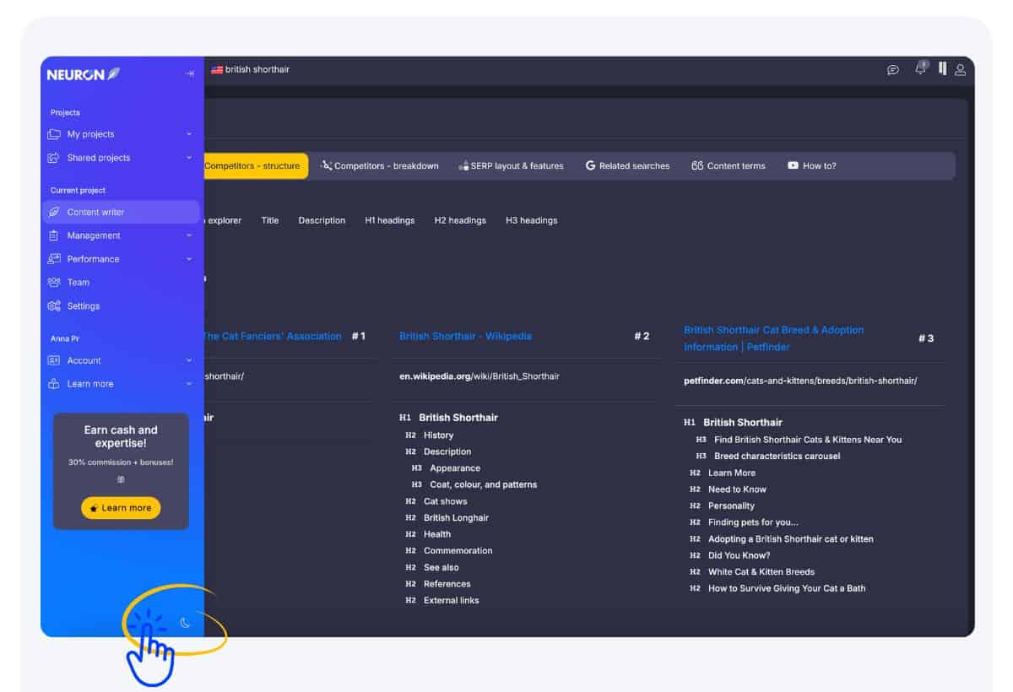The image size is (1013, 692).
Task: Select the H1 headings sub-tab
Action: point(390,220)
